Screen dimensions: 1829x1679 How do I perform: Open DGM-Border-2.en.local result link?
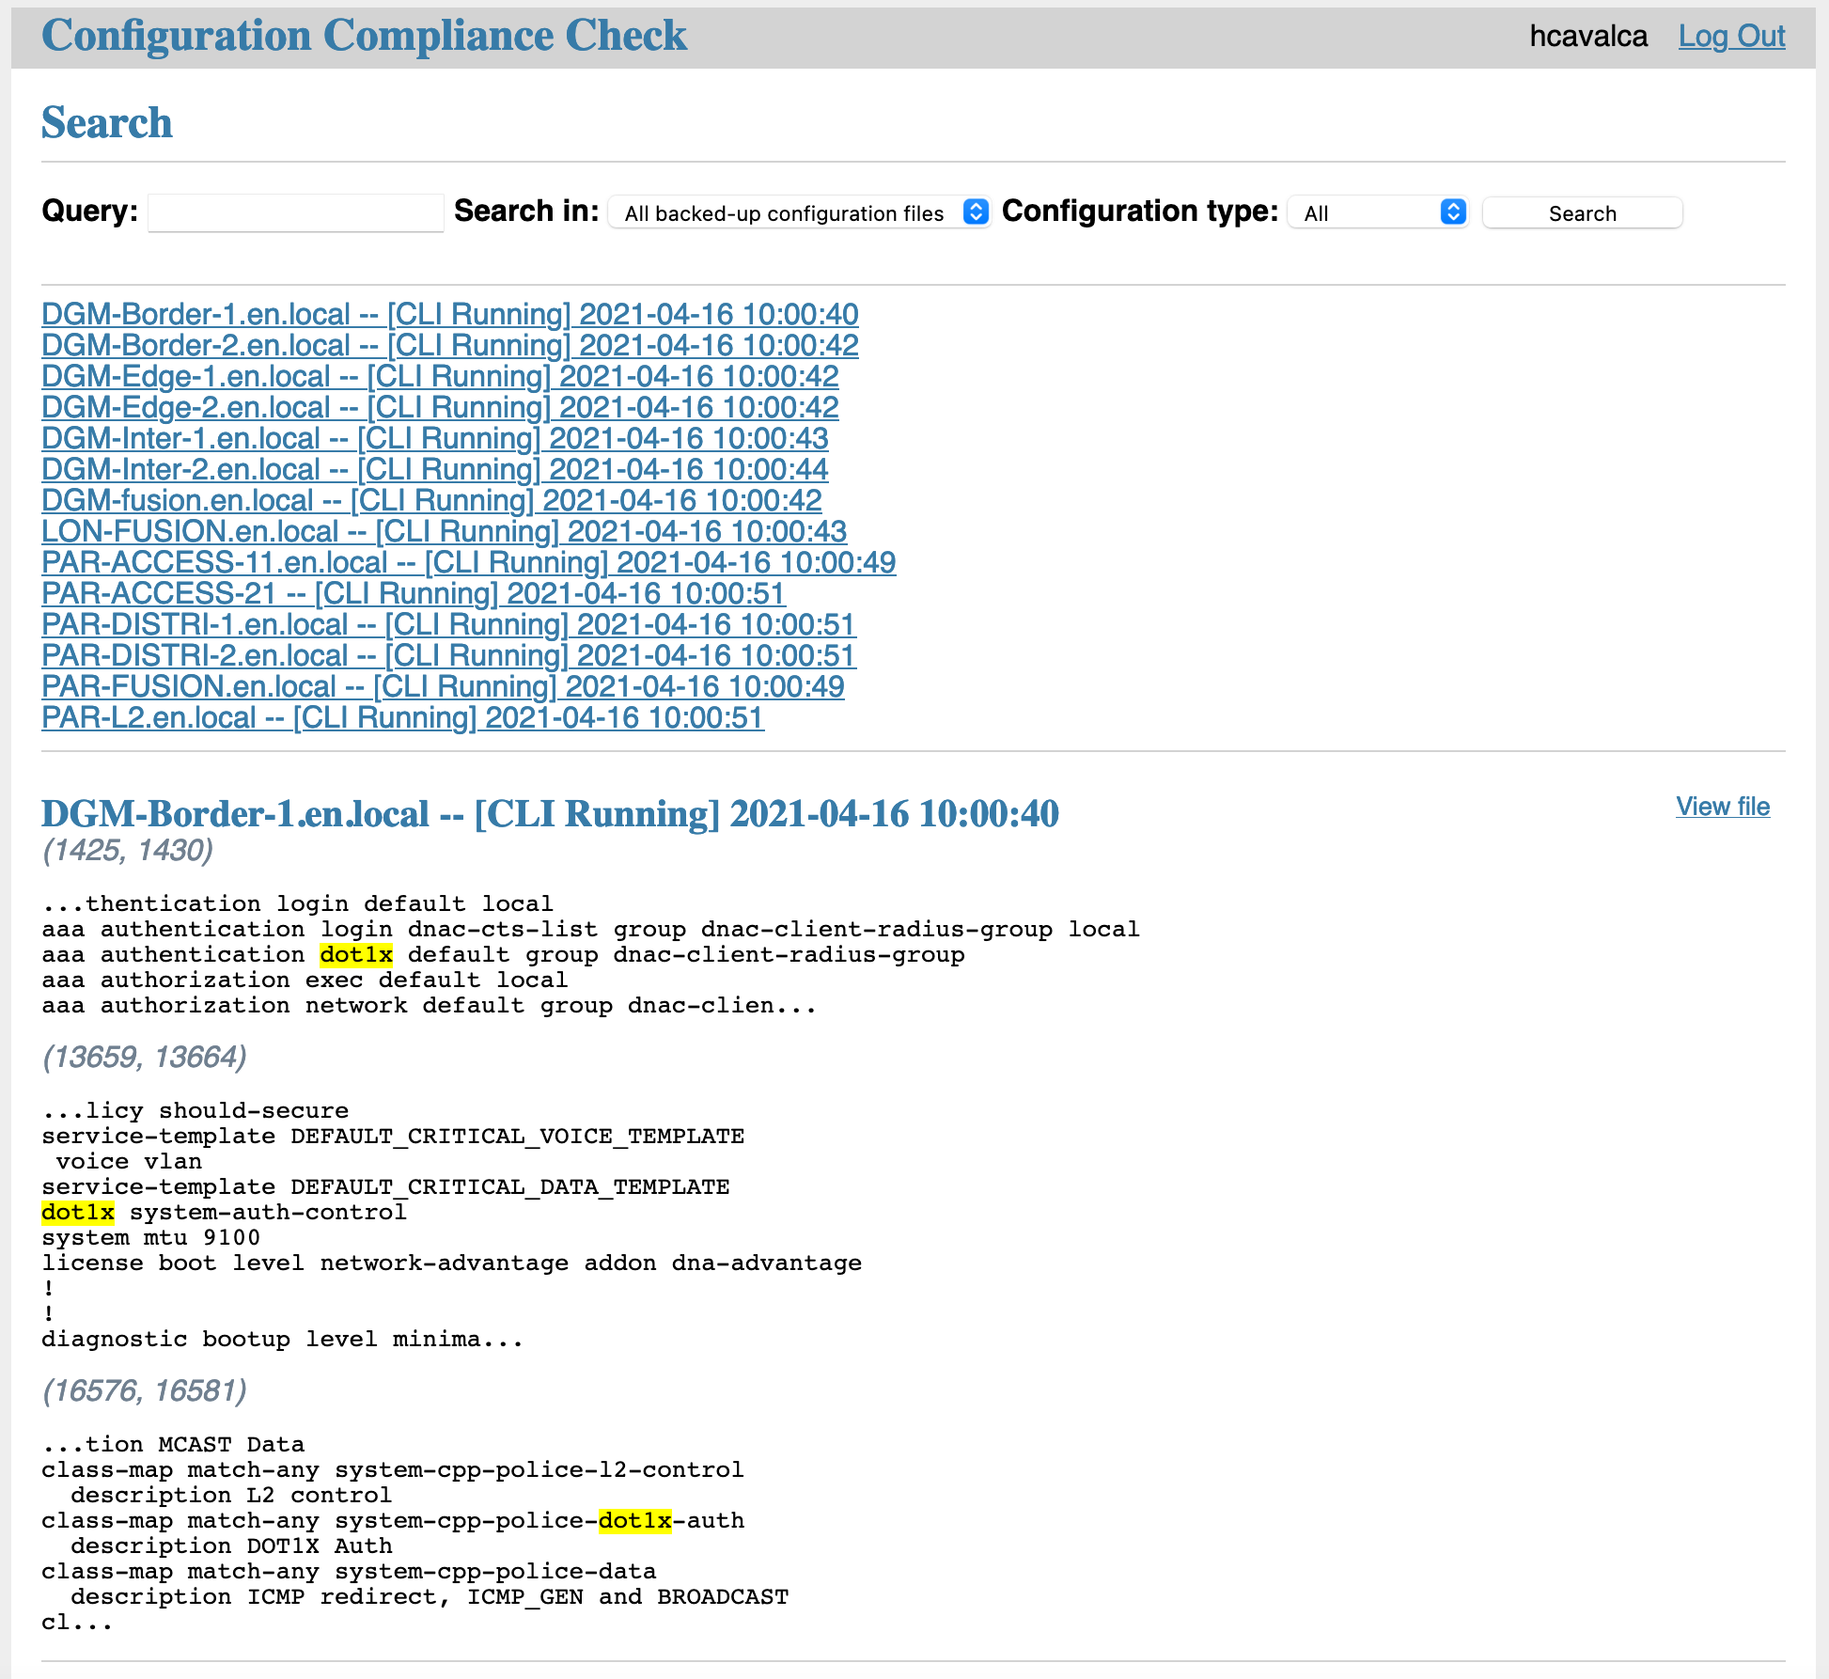pos(449,345)
